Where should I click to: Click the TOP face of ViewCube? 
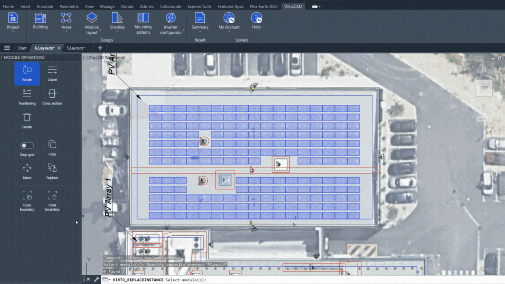tap(484, 88)
